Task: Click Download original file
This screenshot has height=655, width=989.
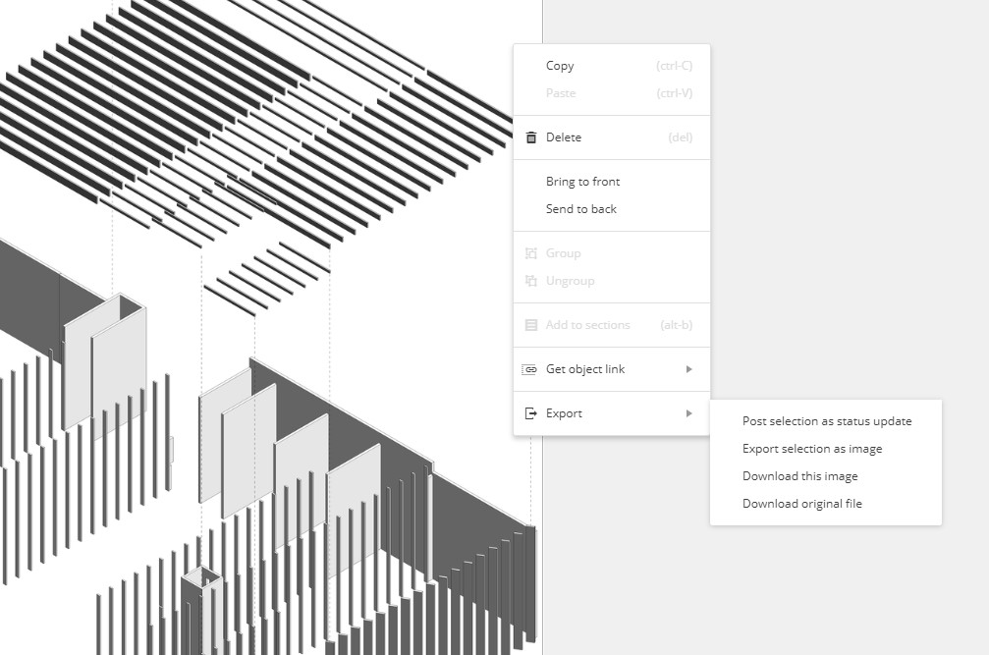Action: tap(801, 504)
